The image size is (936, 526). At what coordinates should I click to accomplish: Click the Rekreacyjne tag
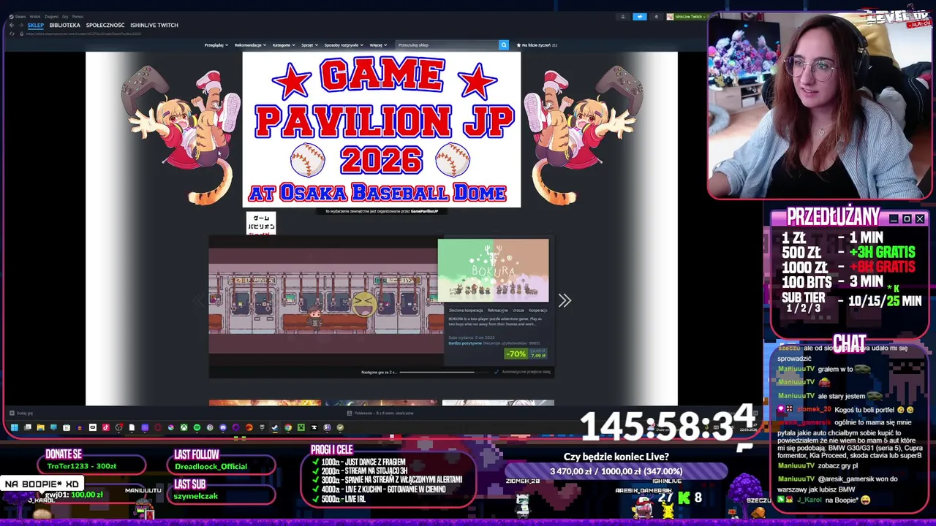pyautogui.click(x=497, y=310)
